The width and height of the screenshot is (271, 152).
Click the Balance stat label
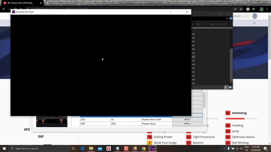[x=198, y=143]
